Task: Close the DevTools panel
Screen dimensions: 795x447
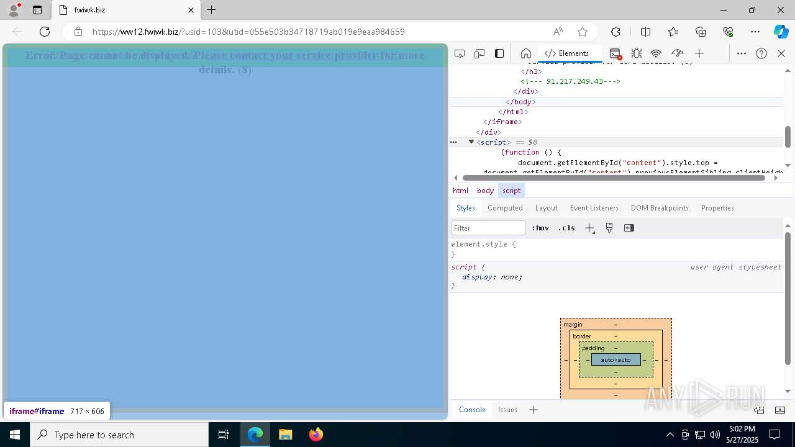Action: pyautogui.click(x=781, y=53)
